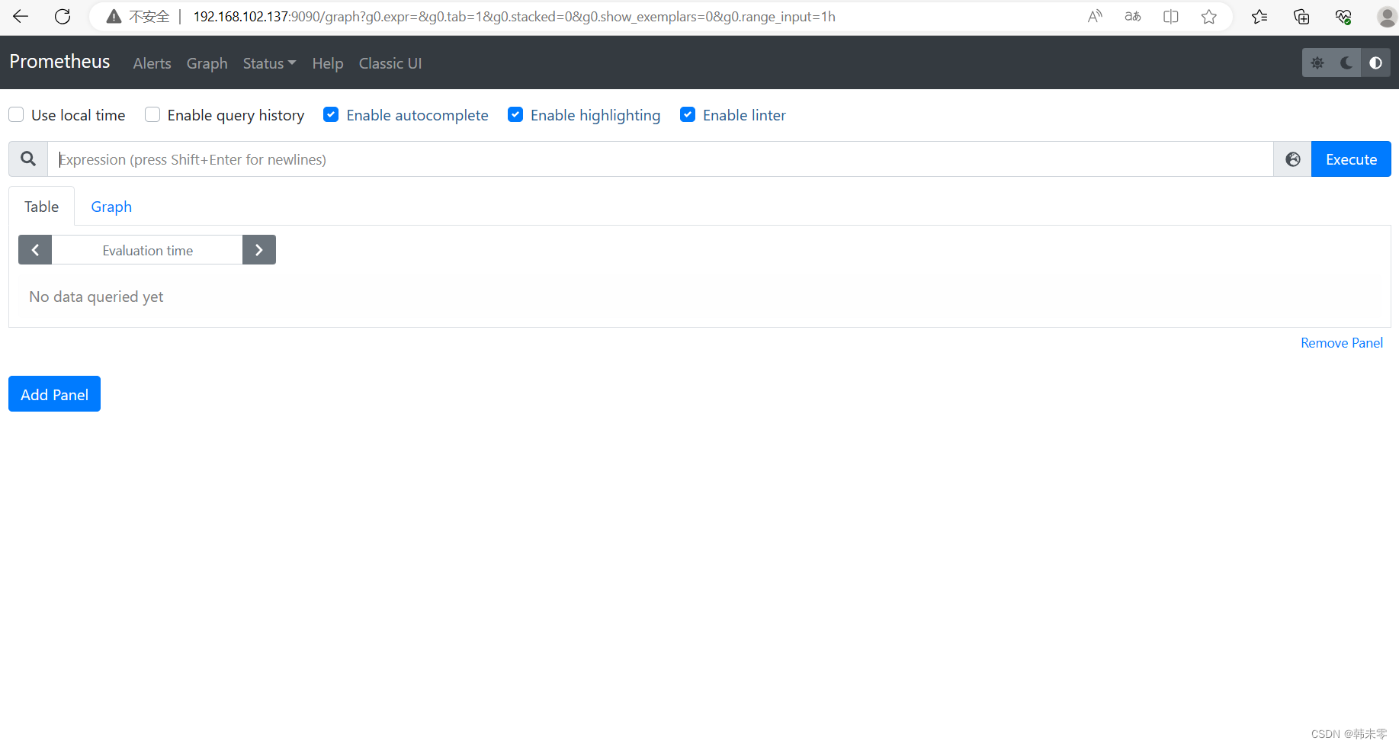Image resolution: width=1399 pixels, height=747 pixels.
Task: Switch to the Graph panel tab
Action: pos(111,207)
